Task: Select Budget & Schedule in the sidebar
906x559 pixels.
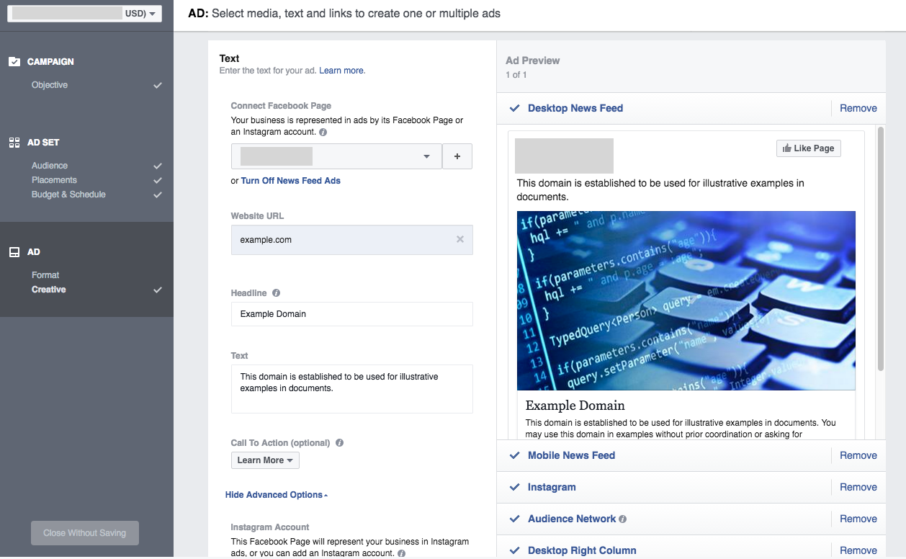Action: [x=68, y=194]
